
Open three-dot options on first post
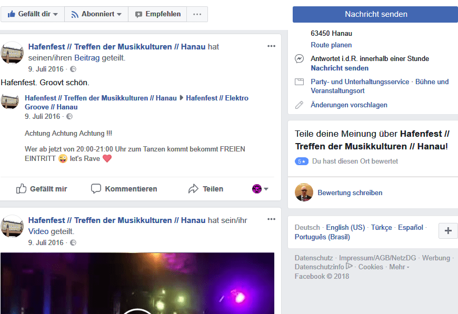(271, 46)
